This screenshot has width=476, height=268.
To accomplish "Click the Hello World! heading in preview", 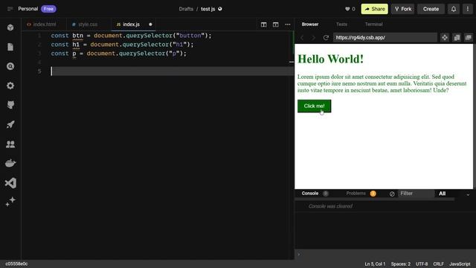I will pyautogui.click(x=330, y=59).
